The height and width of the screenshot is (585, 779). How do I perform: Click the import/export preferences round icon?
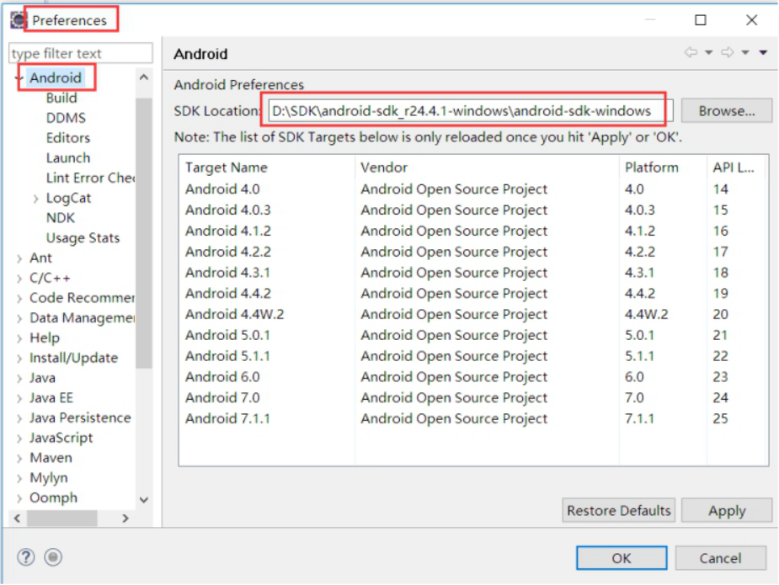(x=53, y=556)
